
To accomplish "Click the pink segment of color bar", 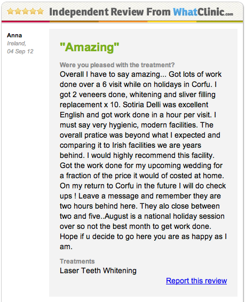I will tap(26, 21).
